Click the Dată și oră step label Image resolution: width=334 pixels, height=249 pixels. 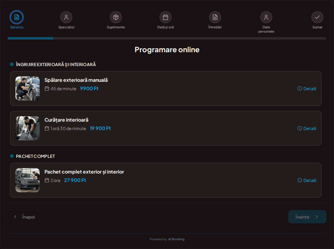[165, 27]
